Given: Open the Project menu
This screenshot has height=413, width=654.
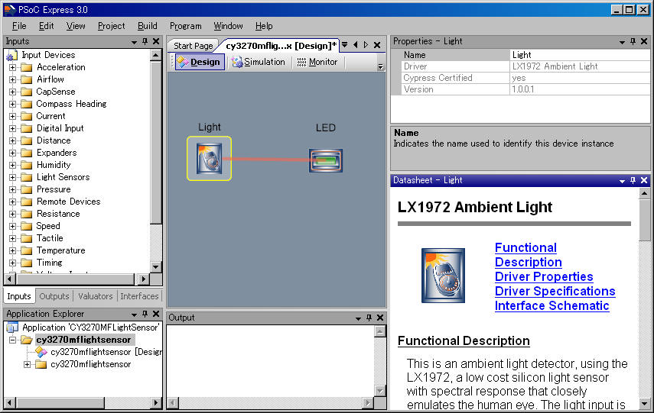Looking at the screenshot, I should pos(112,26).
